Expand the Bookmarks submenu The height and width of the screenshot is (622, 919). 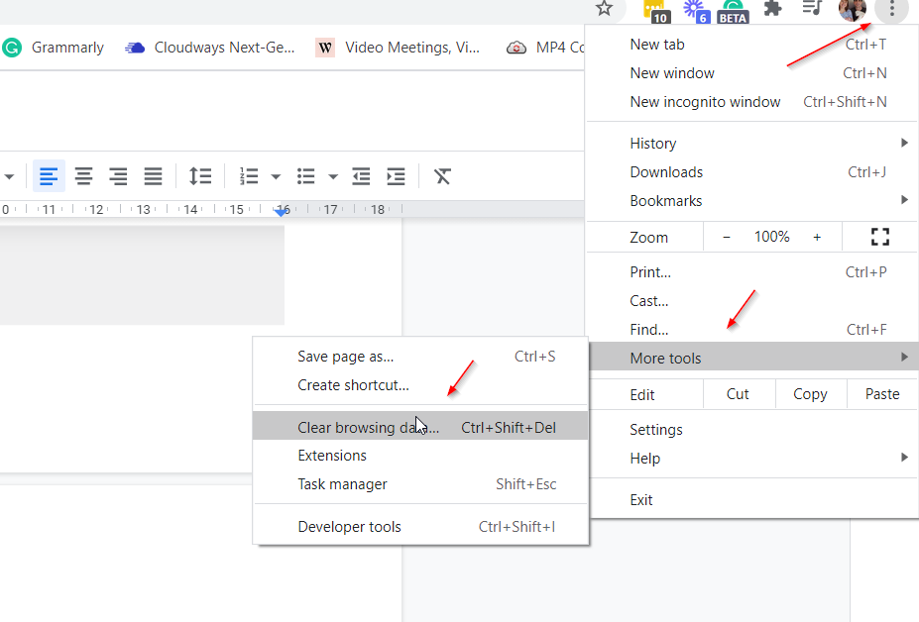click(x=752, y=201)
